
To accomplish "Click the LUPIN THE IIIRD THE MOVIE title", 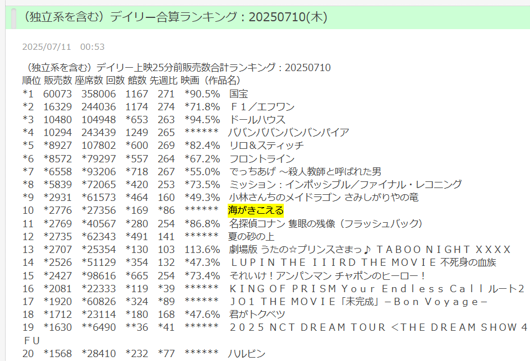I will (x=363, y=262).
